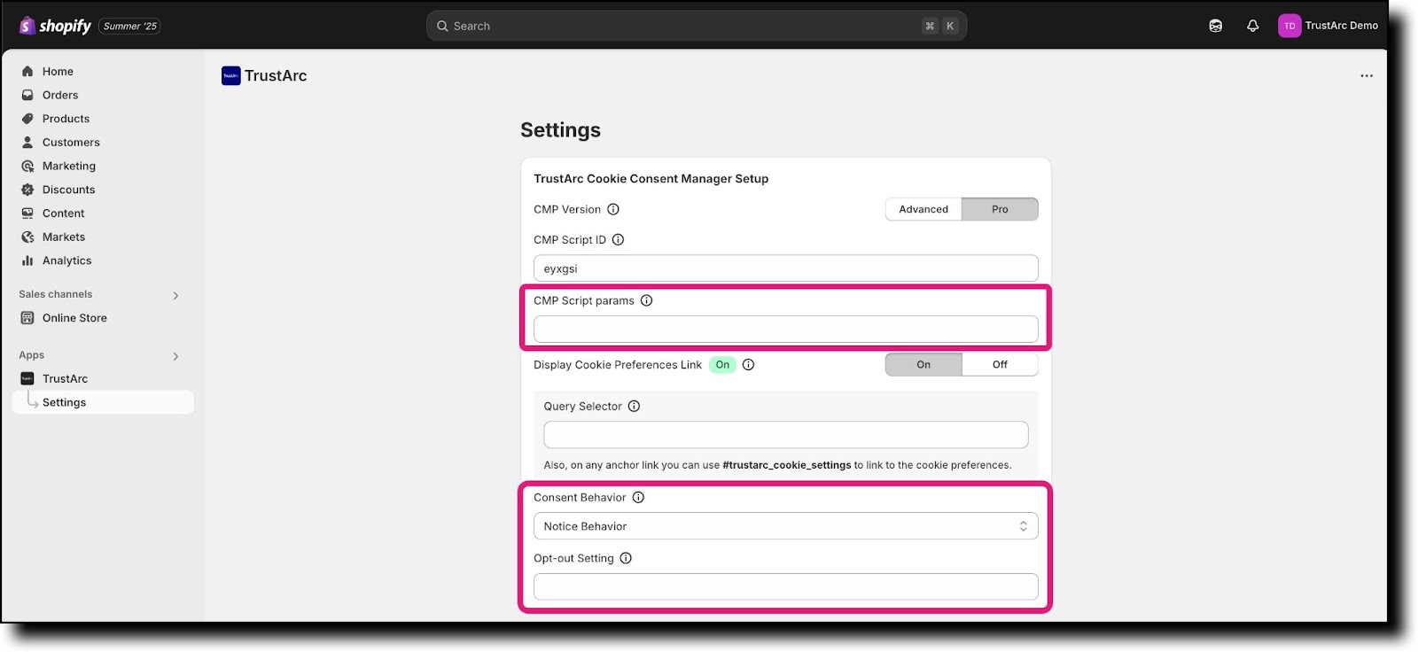Click the Settings page heading
The width and height of the screenshot is (1418, 652).
point(560,130)
